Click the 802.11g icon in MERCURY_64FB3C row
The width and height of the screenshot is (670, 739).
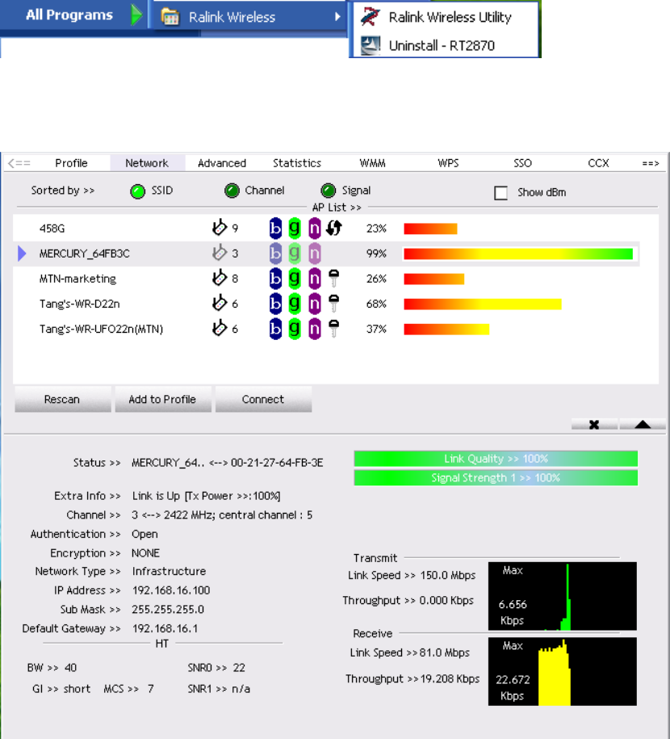(x=295, y=254)
